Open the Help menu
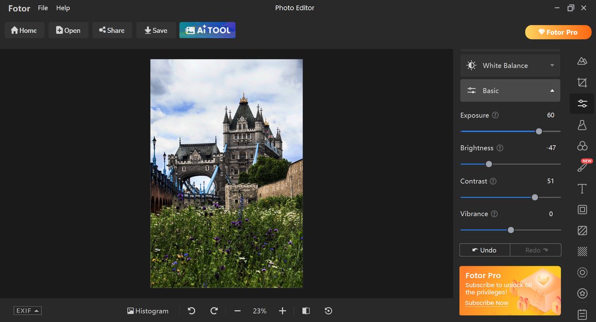Viewport: 596px width, 322px height. tap(63, 8)
